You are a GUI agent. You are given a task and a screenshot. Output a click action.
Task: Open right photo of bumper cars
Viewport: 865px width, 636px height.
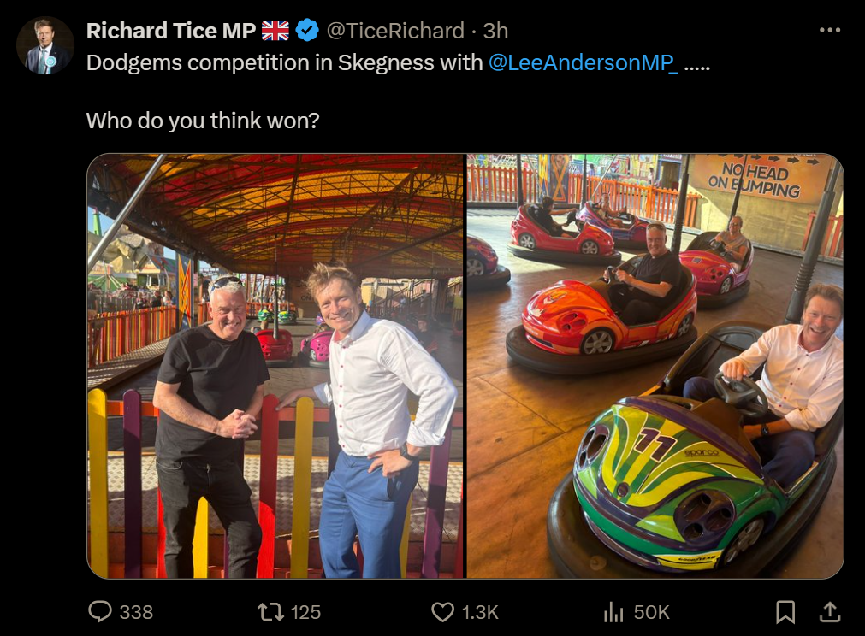click(x=655, y=366)
